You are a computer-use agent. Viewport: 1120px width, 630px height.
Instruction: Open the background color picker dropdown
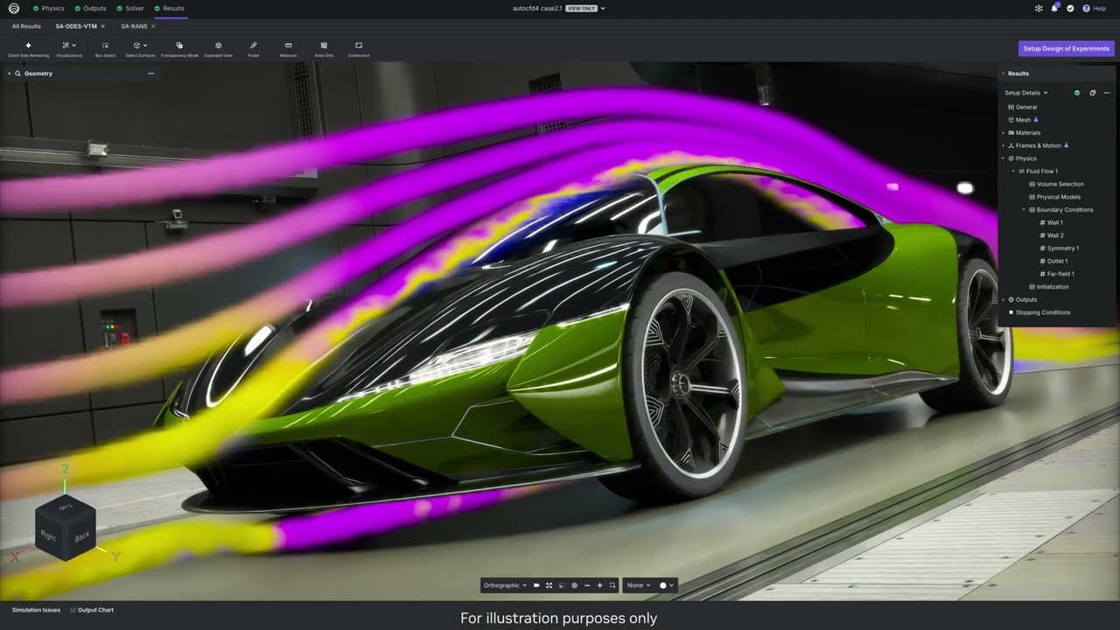(x=667, y=585)
